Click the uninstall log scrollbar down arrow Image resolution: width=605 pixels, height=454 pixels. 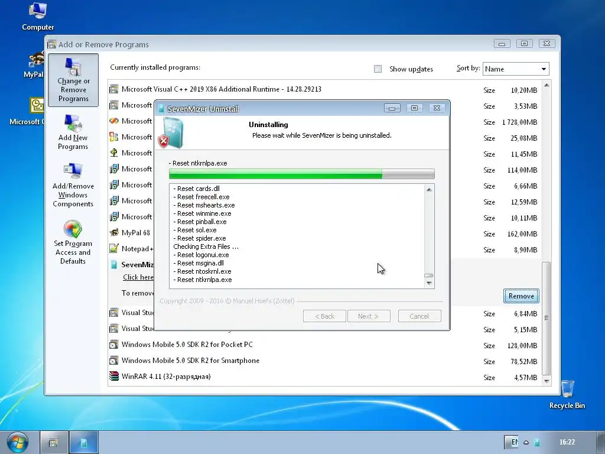click(x=429, y=283)
